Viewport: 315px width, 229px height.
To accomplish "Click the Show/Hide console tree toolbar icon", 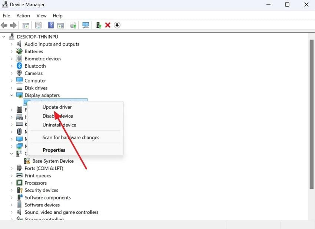I will point(25,25).
